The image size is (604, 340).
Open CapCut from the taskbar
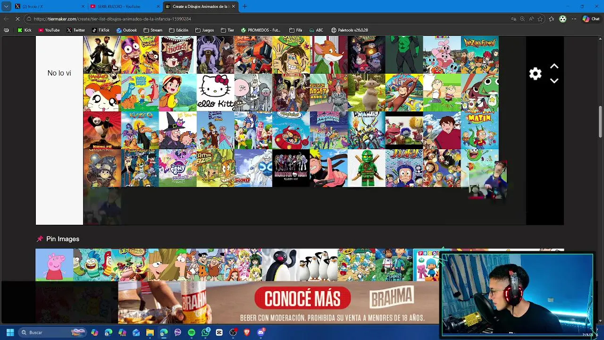pyautogui.click(x=219, y=332)
